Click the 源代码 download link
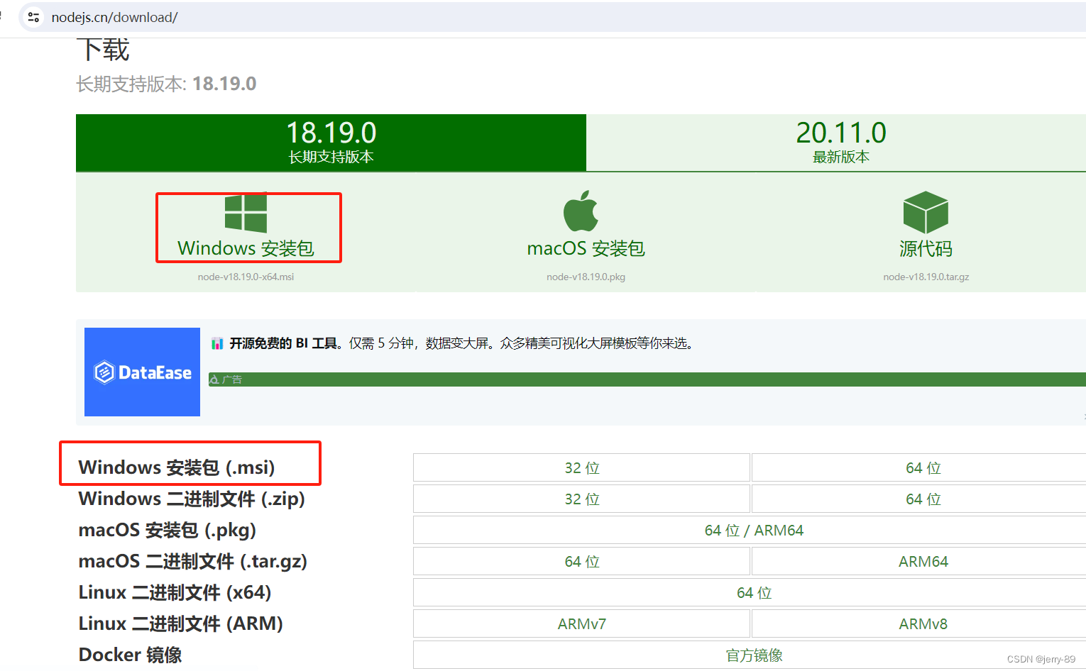Image resolution: width=1086 pixels, height=671 pixels. (926, 248)
